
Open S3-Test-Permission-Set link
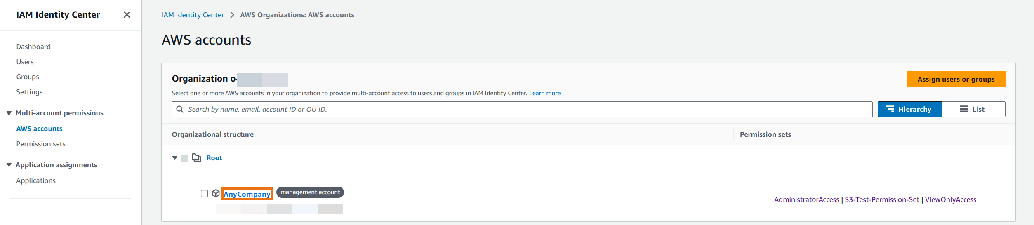(x=882, y=199)
